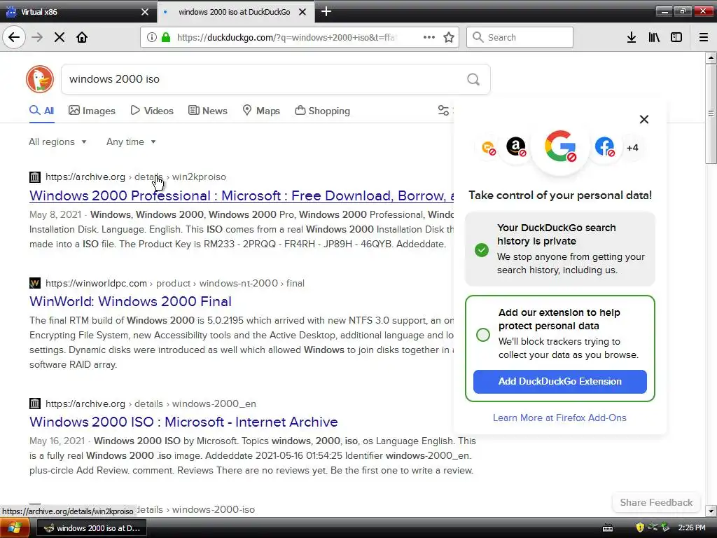Screen dimensions: 717x538
Task: Close the privacy promo popup
Action: pos(644,119)
